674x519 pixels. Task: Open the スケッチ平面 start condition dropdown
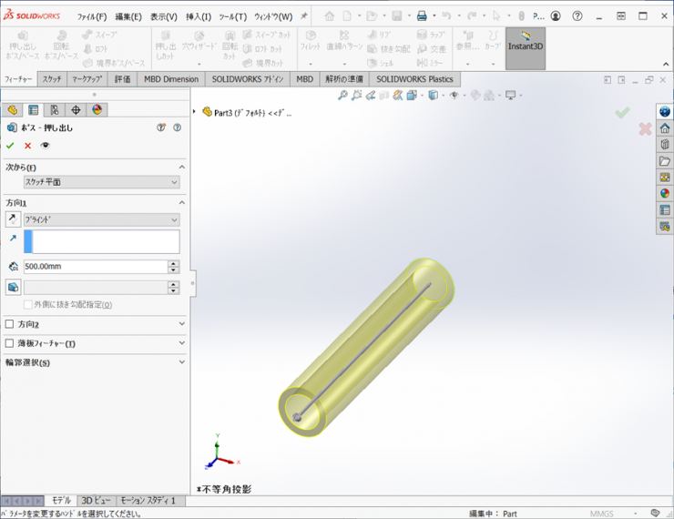101,182
